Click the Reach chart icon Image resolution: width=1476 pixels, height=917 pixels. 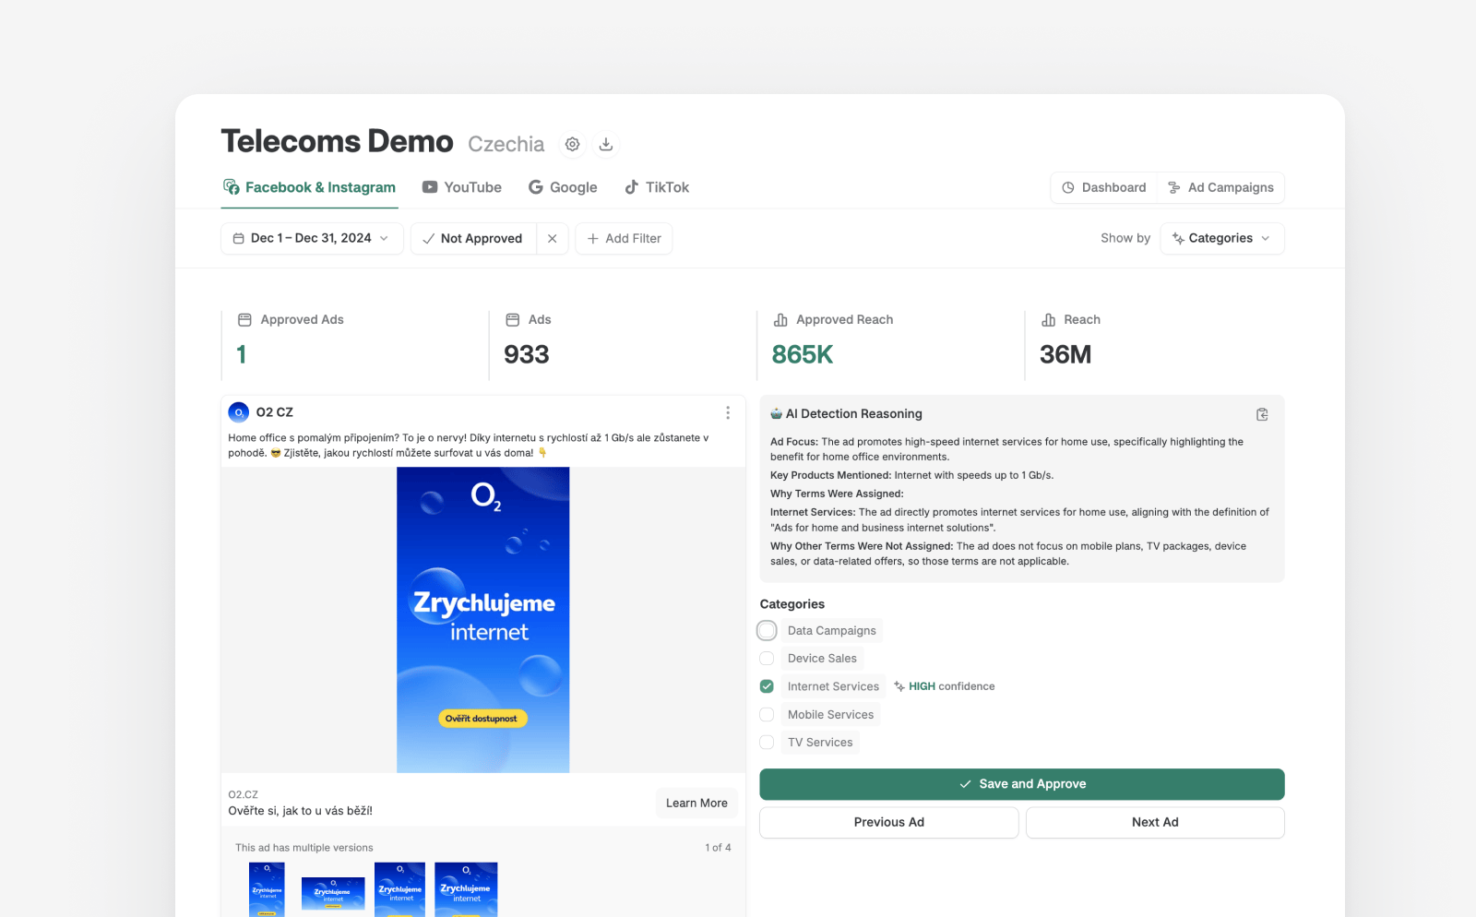pyautogui.click(x=1049, y=319)
